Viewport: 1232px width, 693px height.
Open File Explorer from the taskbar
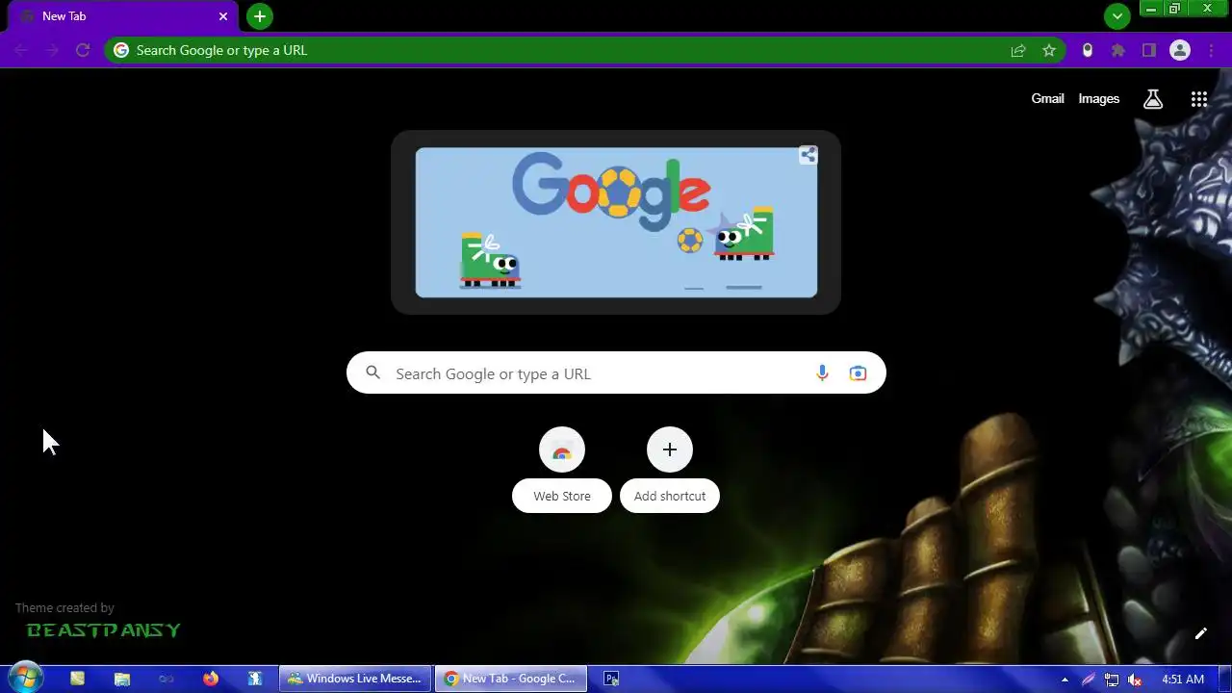click(x=122, y=679)
